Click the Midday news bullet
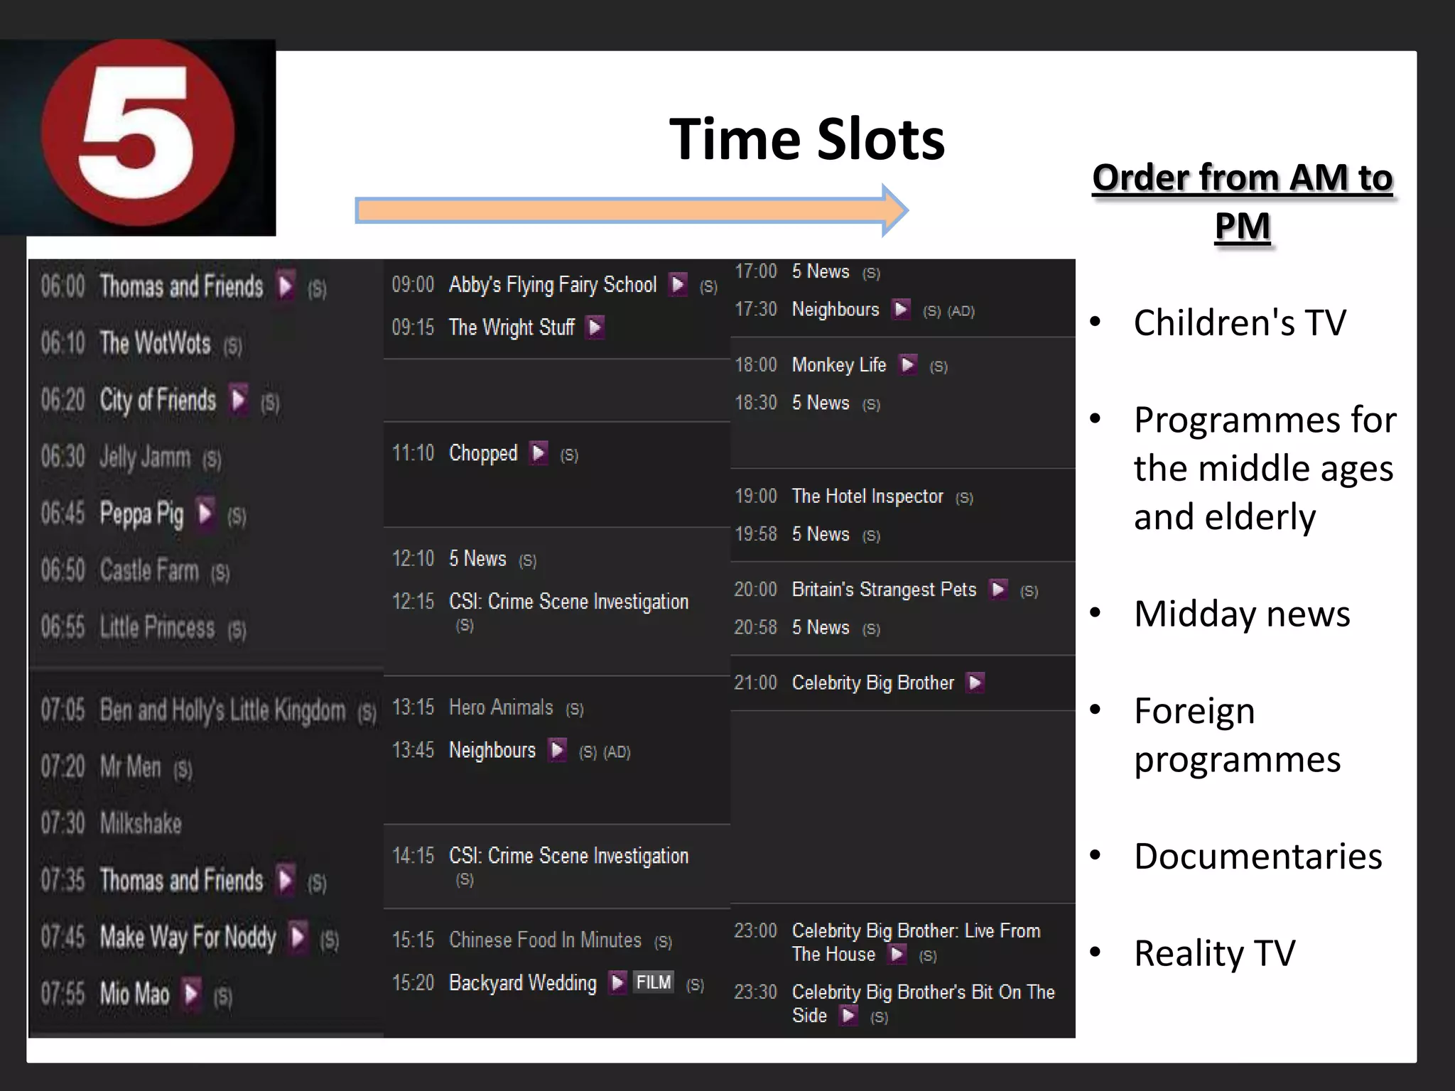Viewport: 1455px width, 1091px height. [1242, 614]
